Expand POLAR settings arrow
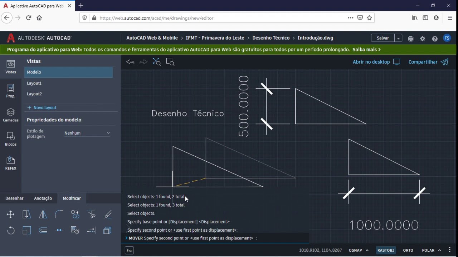 [439, 251]
